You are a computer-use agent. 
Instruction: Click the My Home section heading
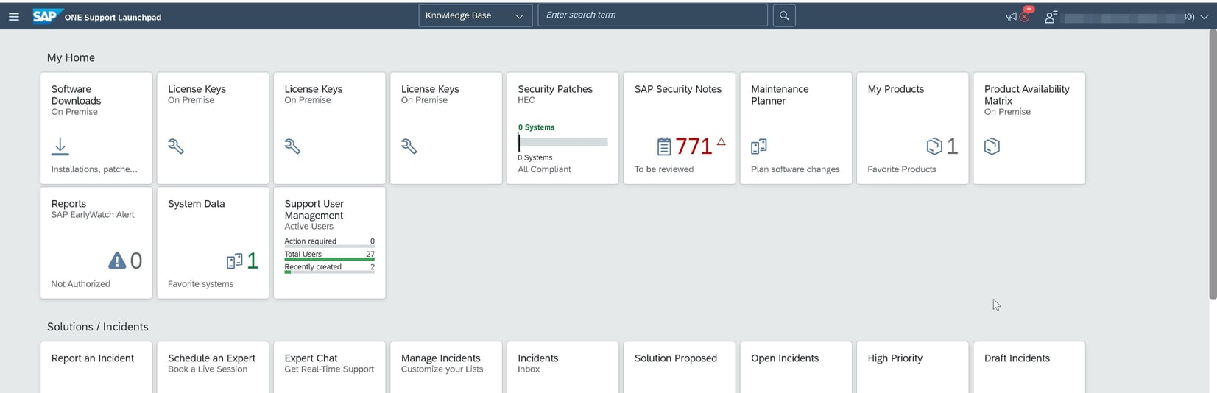point(71,57)
